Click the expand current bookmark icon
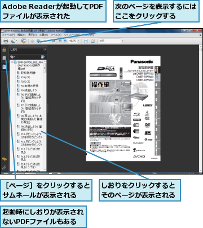 click(x=43, y=57)
